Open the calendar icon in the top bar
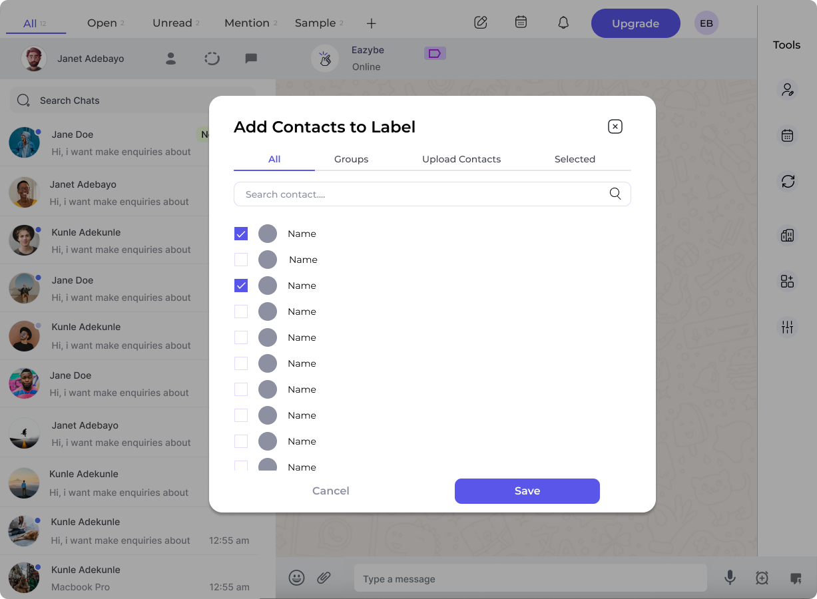Screen dimensions: 817x599 tap(521, 22)
